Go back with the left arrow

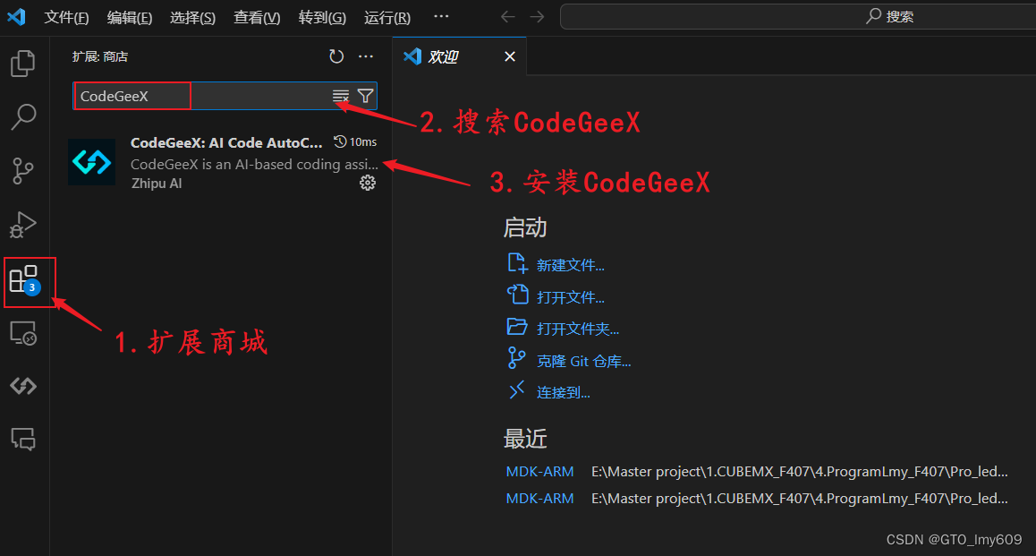click(x=507, y=16)
